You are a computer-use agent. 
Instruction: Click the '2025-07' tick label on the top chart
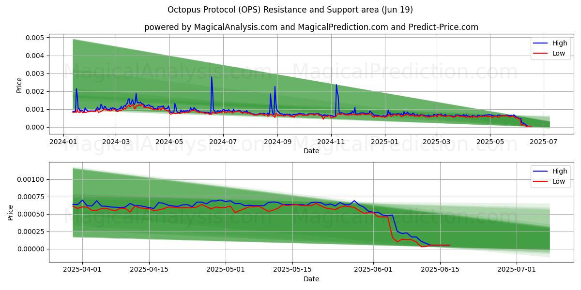coord(544,142)
